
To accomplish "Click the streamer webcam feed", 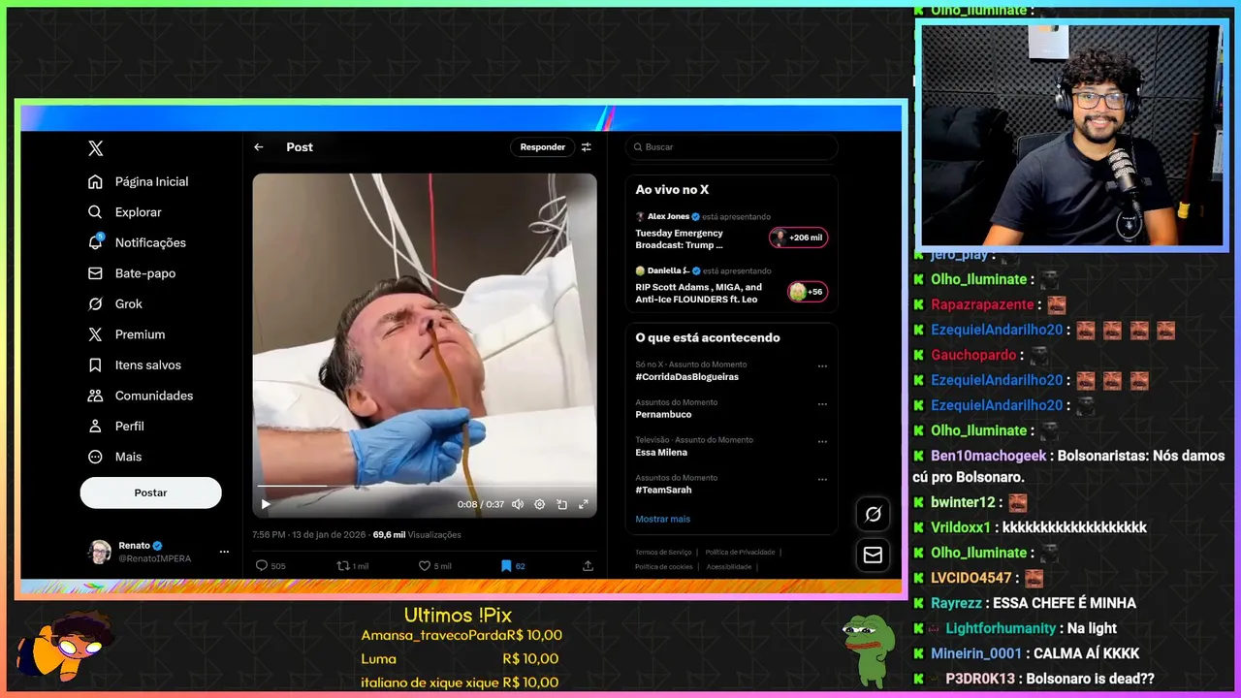I will (1071, 136).
